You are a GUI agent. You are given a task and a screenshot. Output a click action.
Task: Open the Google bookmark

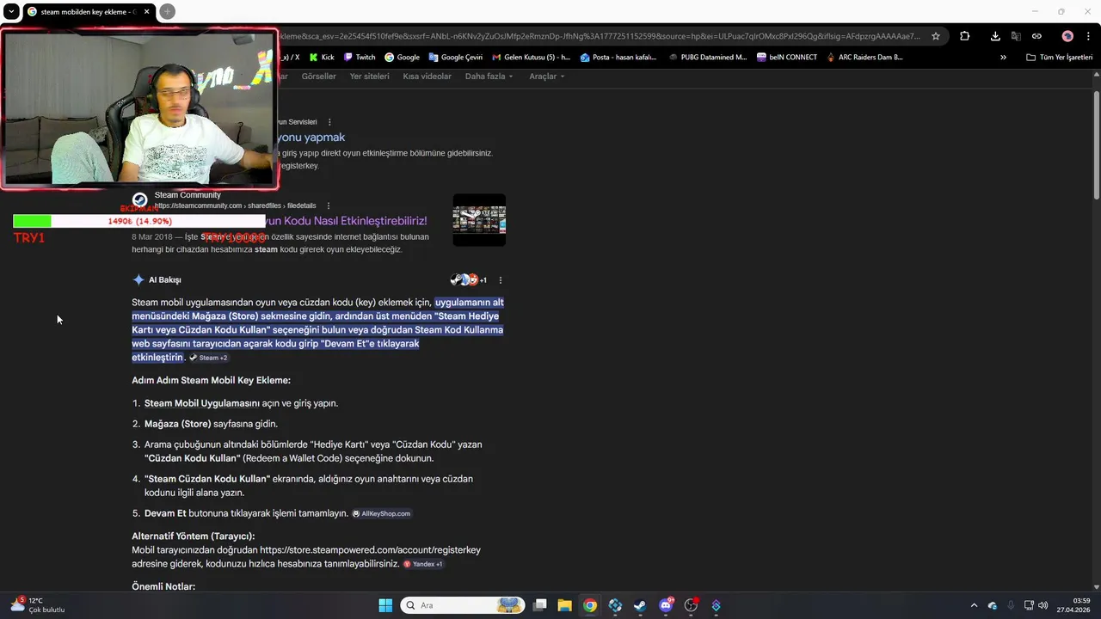pos(402,57)
